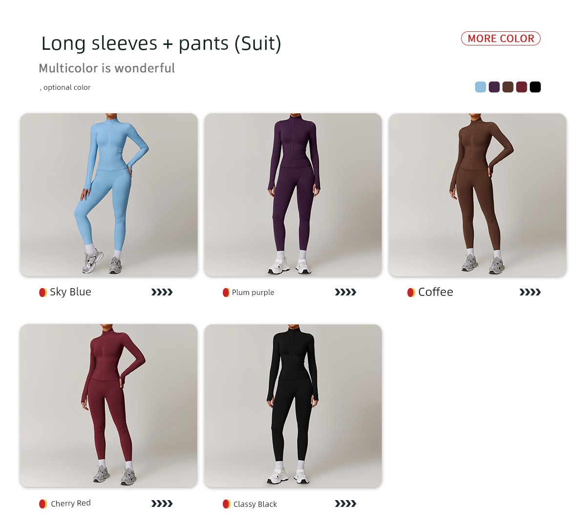Image resolution: width=586 pixels, height=524 pixels.
Task: Click the red dot beside Plum purple
Action: (226, 292)
